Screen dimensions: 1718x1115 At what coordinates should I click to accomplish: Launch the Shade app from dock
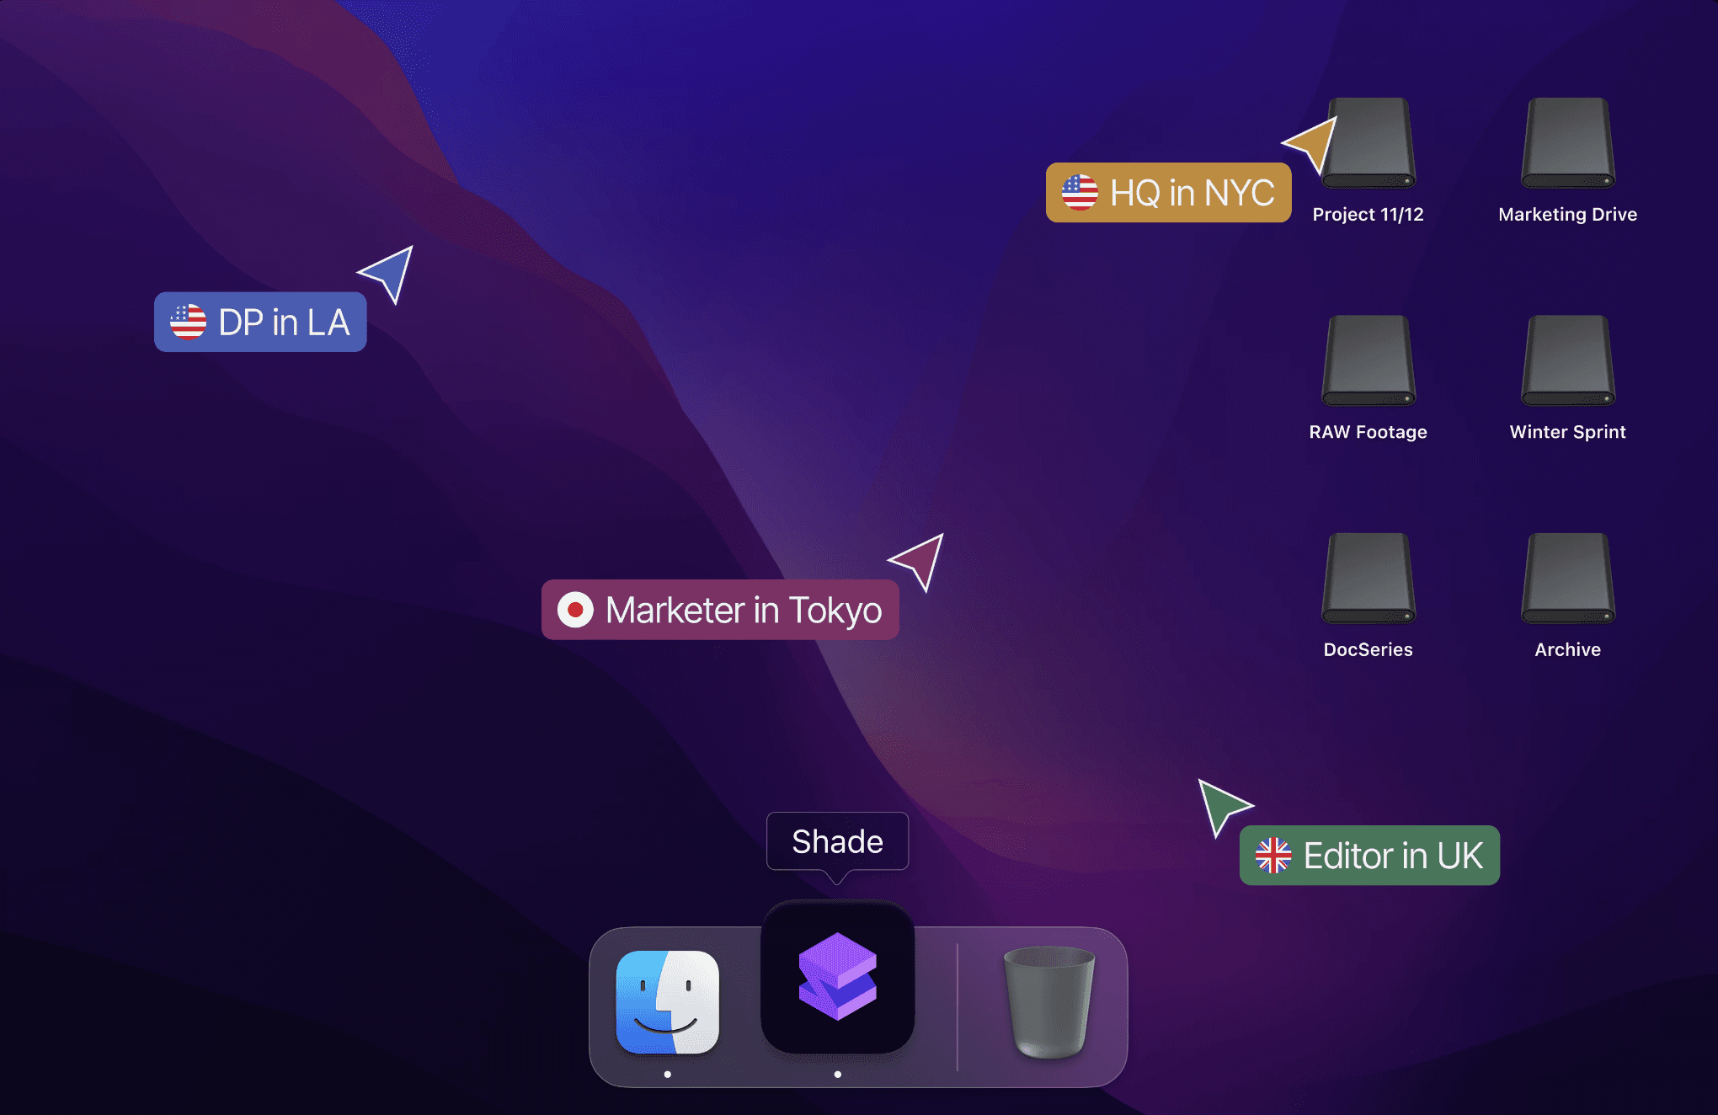[837, 977]
